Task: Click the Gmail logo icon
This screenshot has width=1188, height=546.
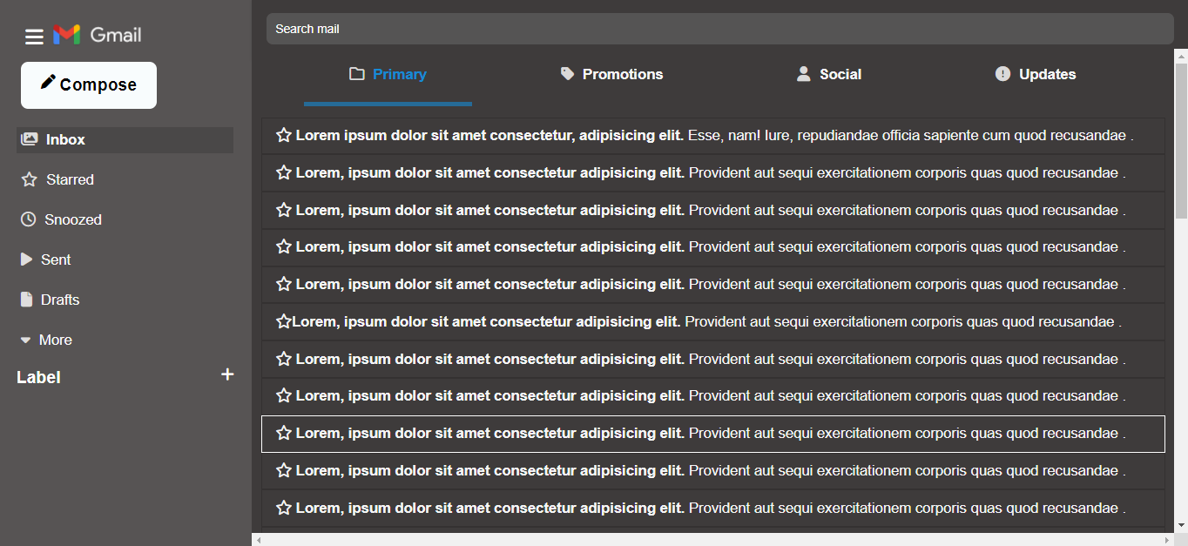Action: [x=67, y=35]
